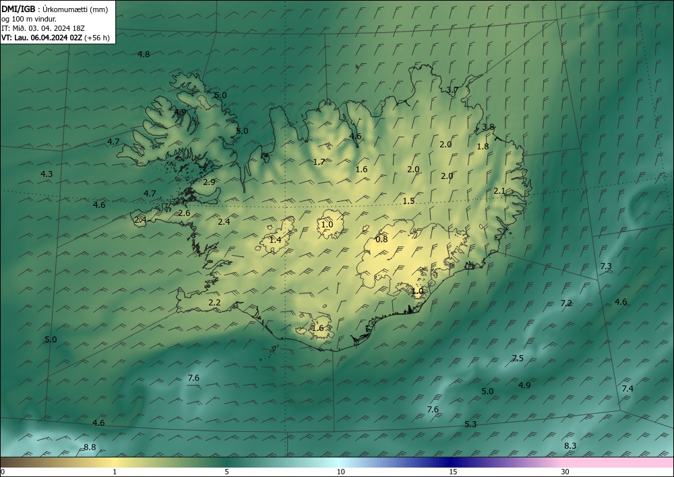Click the colorbar tick label '10'
This screenshot has height=477, width=674.
pos(341,472)
